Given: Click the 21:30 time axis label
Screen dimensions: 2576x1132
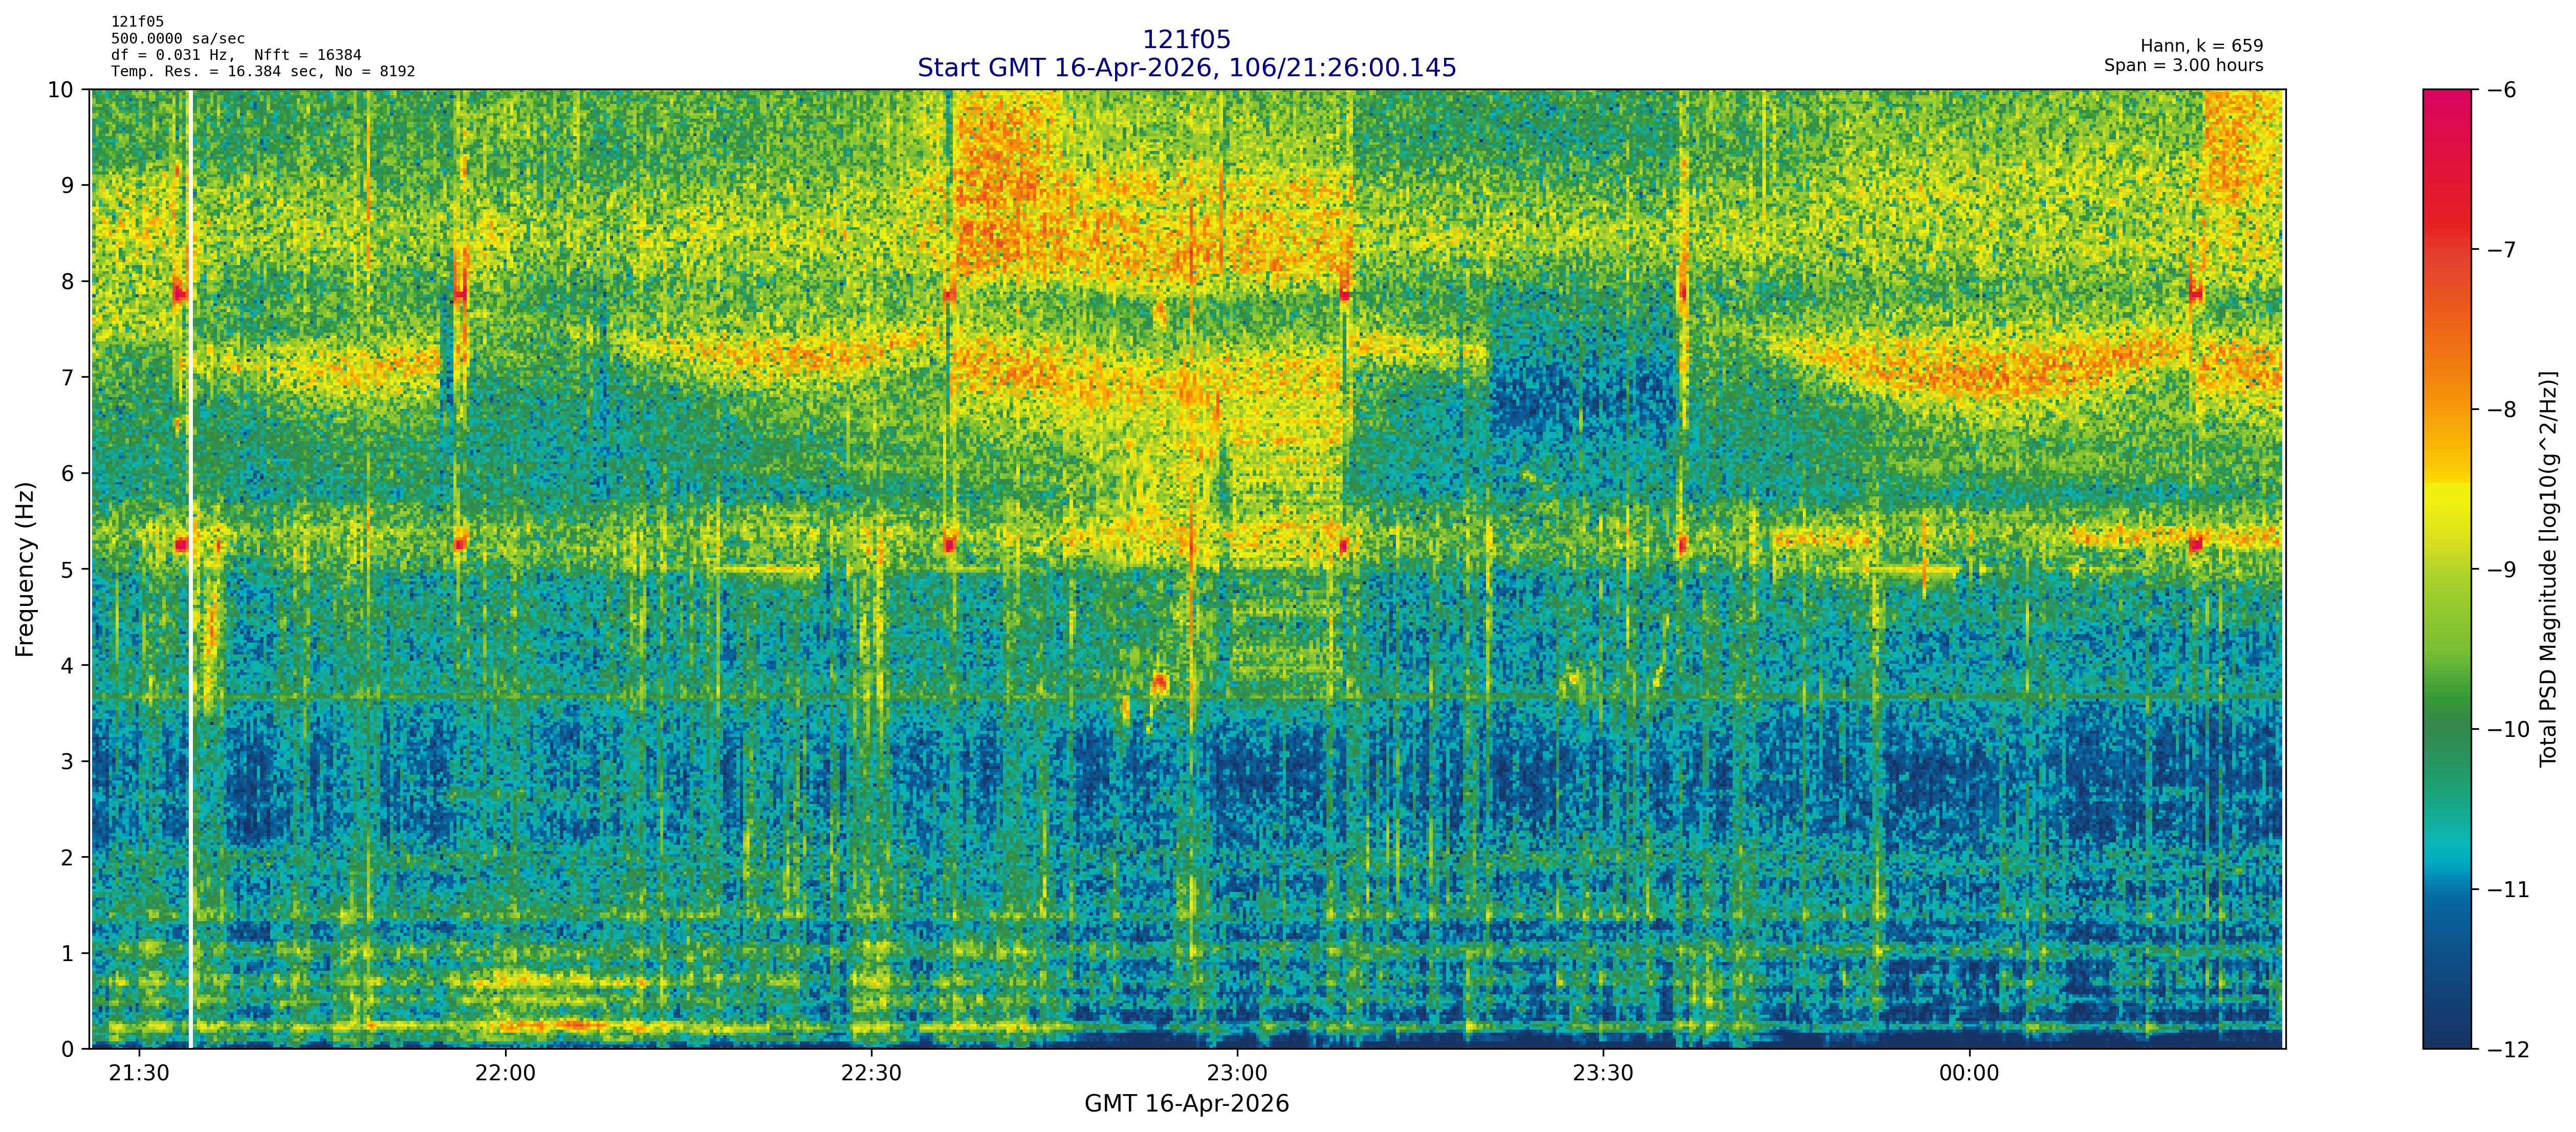Looking at the screenshot, I should click(139, 1074).
